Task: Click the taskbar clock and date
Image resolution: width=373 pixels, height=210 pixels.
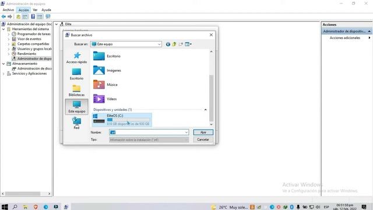Action: 344,207
